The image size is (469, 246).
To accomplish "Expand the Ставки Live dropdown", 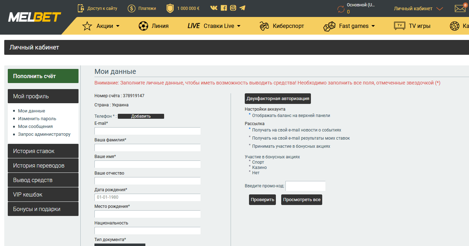I will pos(239,26).
